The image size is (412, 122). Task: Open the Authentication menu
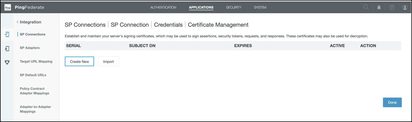tap(163, 7)
